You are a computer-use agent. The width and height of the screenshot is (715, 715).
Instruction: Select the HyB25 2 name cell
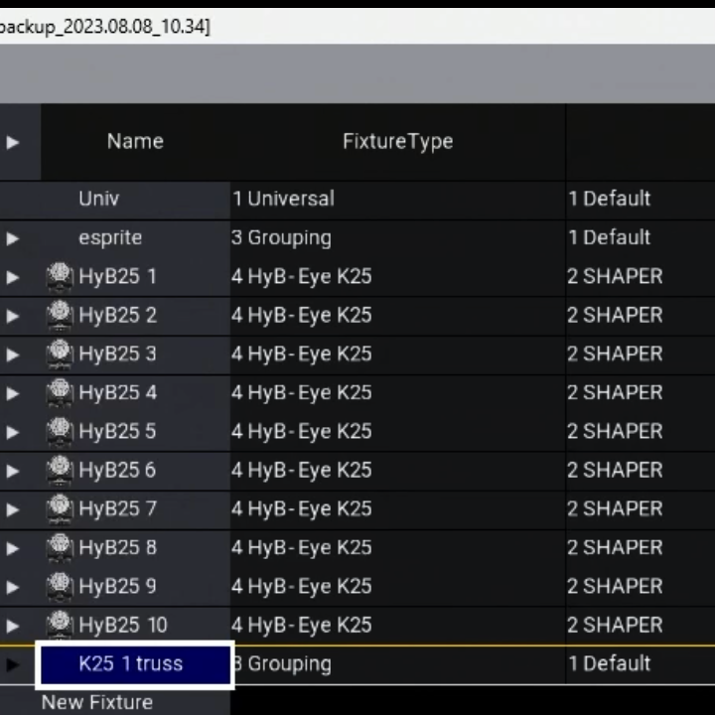[x=135, y=316]
